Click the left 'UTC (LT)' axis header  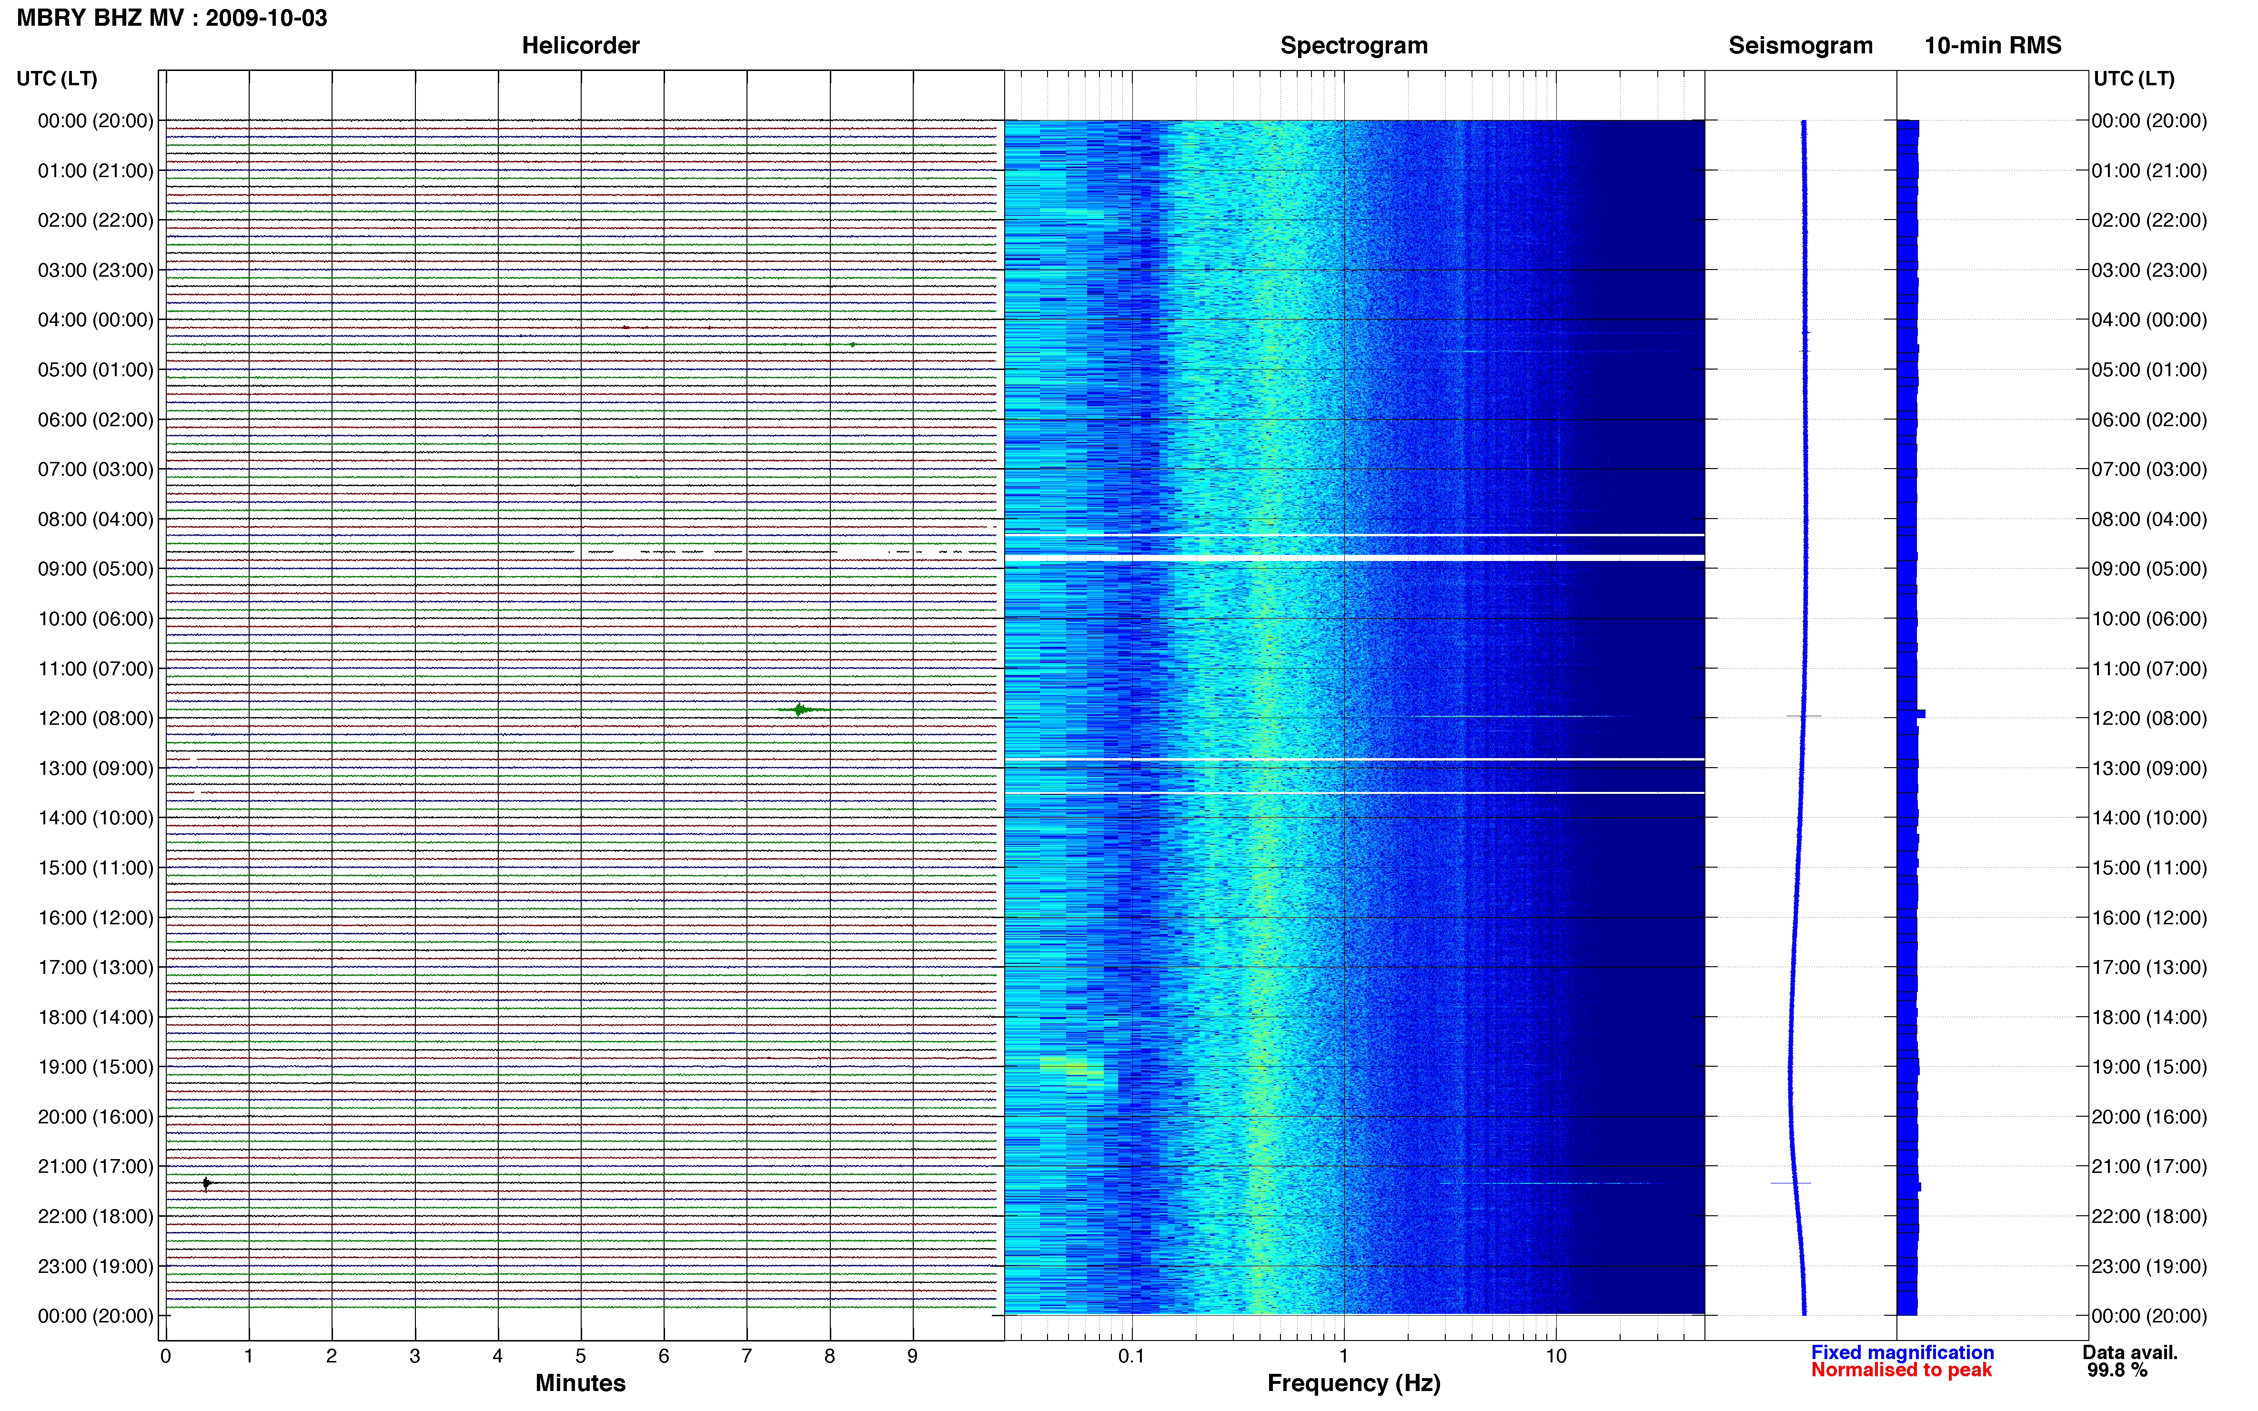tap(57, 79)
